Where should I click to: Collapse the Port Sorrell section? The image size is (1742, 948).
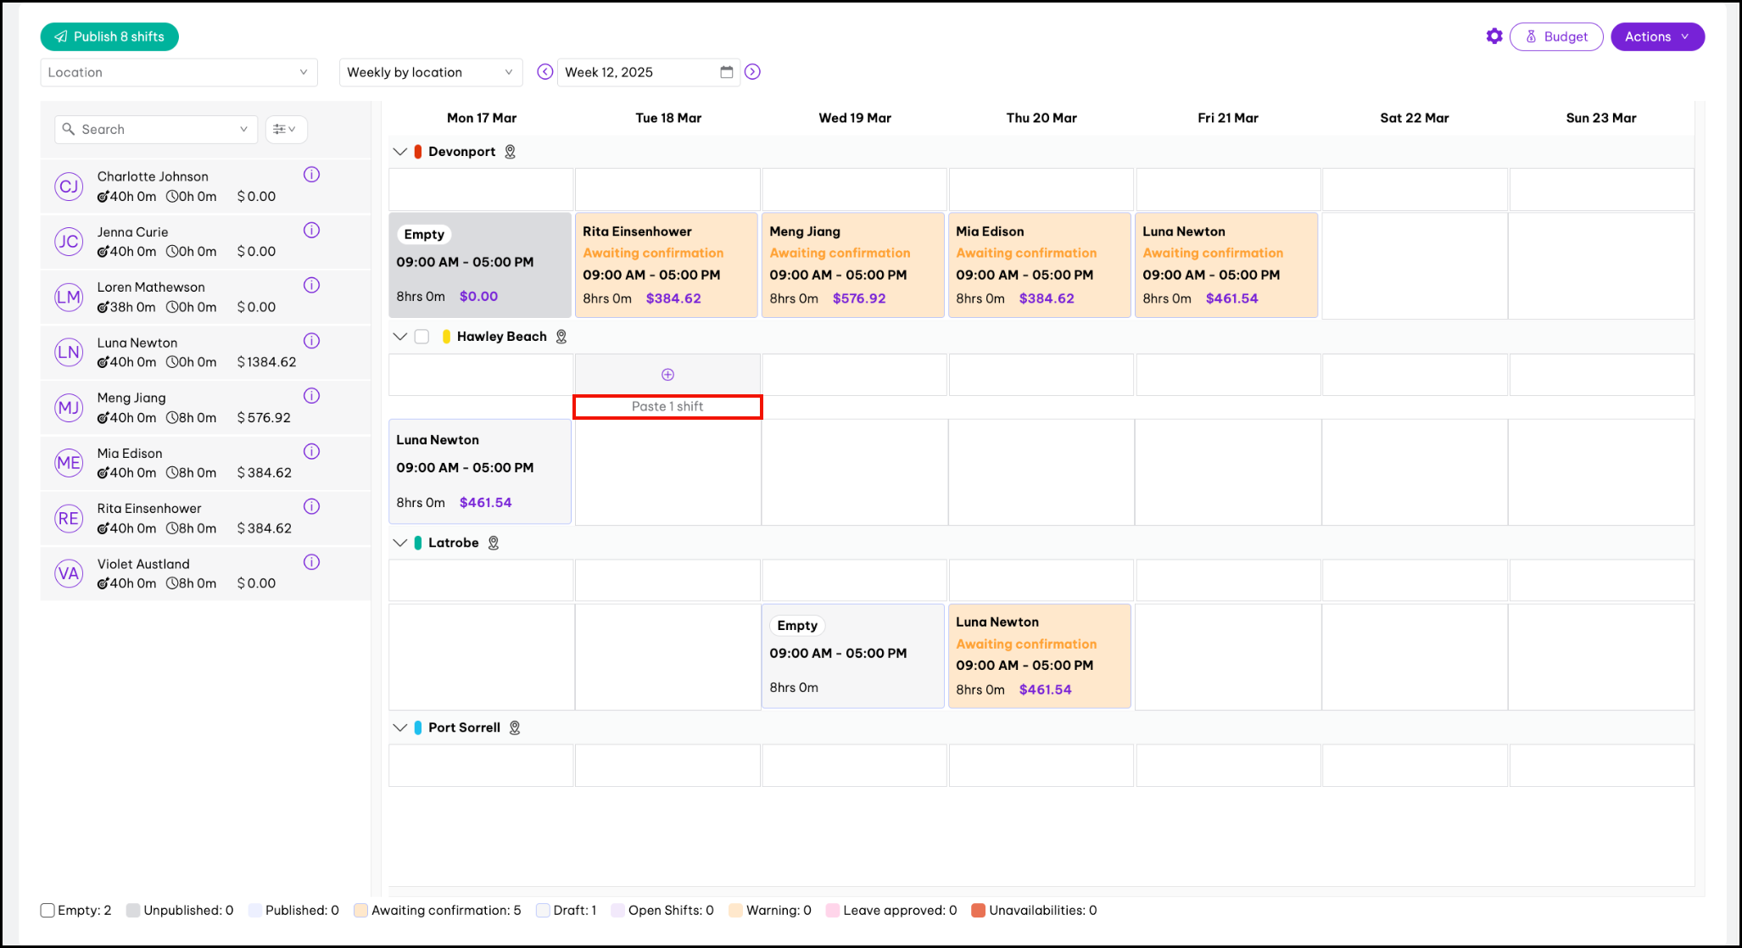coord(399,728)
